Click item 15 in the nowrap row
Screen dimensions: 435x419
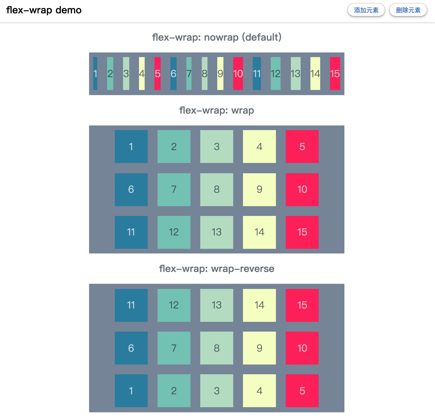point(335,74)
